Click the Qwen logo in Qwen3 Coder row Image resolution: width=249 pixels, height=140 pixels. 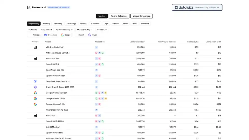(x=35, y=87)
